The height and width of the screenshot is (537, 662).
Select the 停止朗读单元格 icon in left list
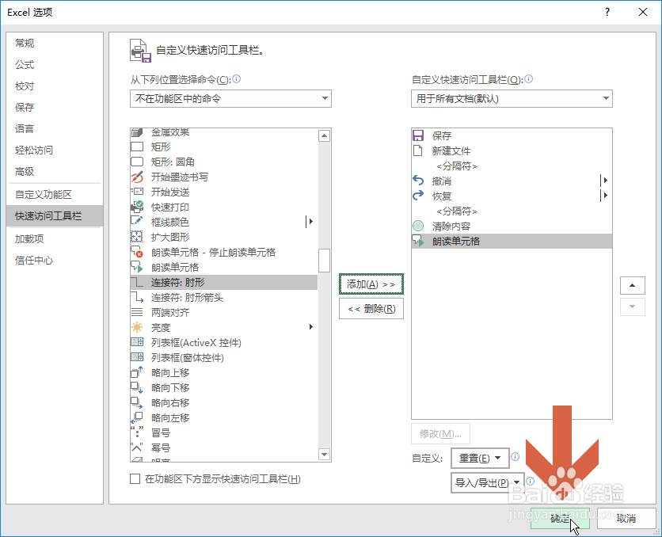tap(137, 252)
